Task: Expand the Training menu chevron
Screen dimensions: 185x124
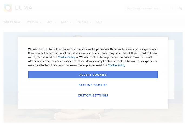Action: click(x=91, y=22)
